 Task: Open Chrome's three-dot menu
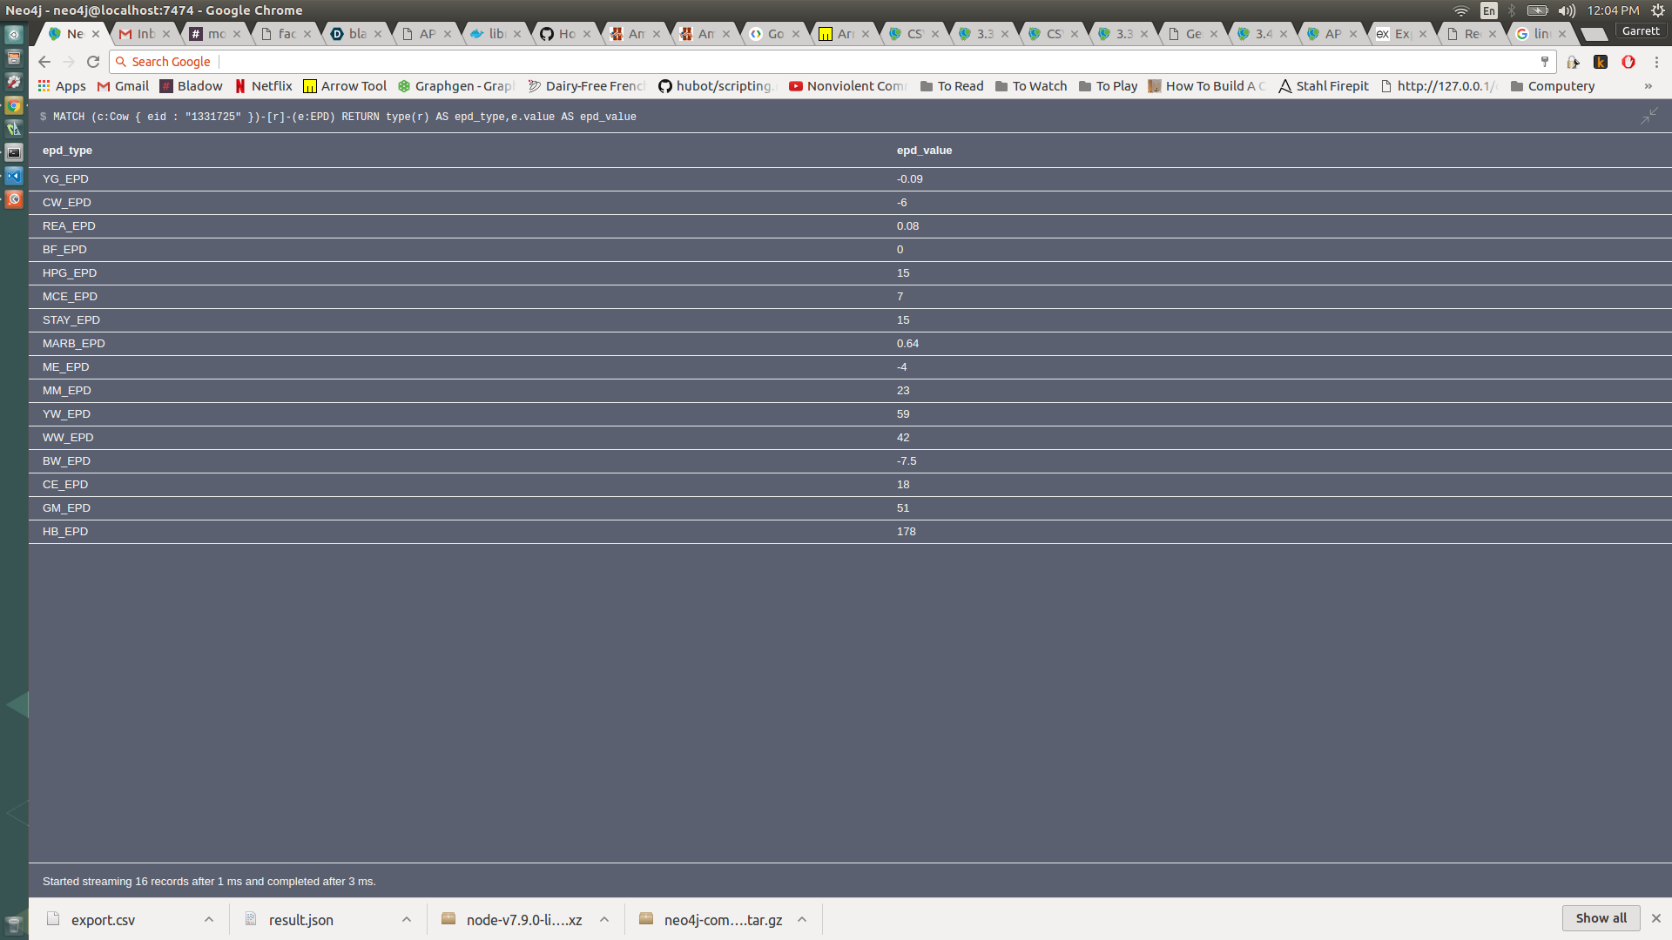click(x=1656, y=62)
